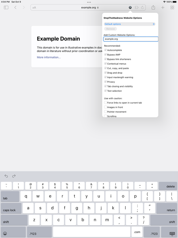Tap the m key
This screenshot has height=238, width=178.
pos(107,220)
